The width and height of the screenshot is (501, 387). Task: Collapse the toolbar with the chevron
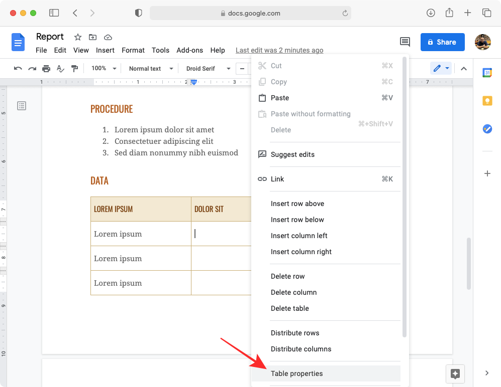point(463,68)
